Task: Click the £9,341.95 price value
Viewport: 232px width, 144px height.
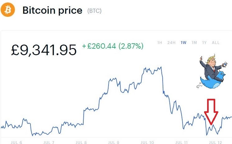Action: click(x=44, y=50)
